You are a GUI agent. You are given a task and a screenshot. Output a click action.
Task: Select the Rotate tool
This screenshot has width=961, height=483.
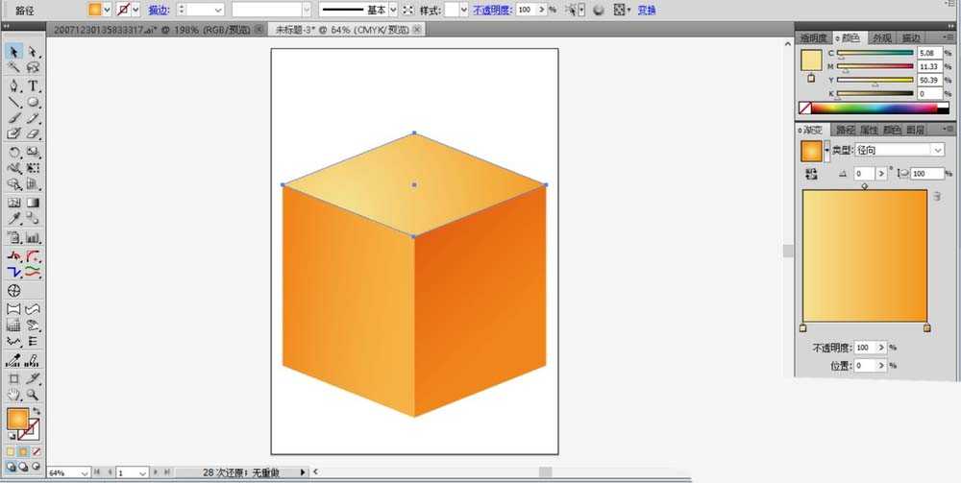[x=14, y=152]
